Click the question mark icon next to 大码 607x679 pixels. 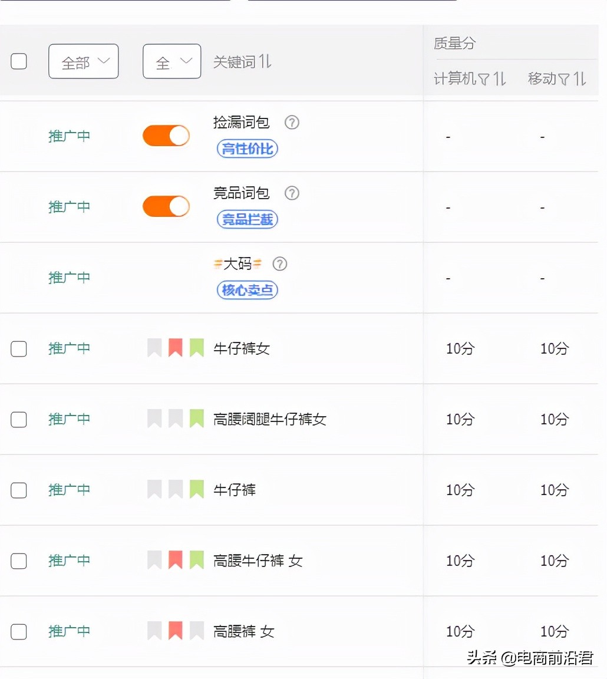(280, 264)
